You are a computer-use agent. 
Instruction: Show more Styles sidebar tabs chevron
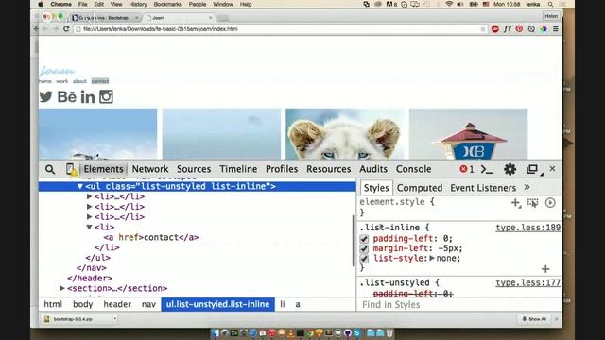(527, 188)
